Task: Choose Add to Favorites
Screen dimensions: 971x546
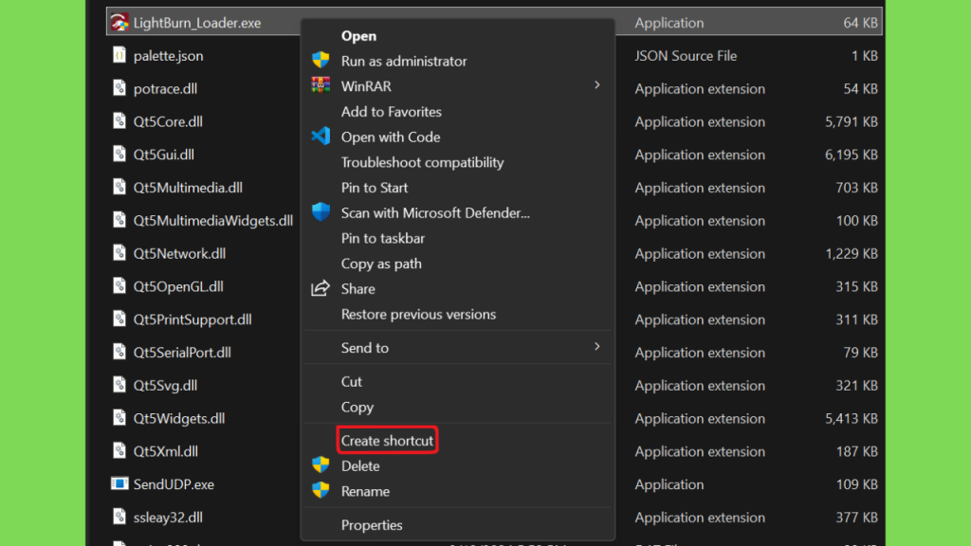Action: click(x=392, y=112)
